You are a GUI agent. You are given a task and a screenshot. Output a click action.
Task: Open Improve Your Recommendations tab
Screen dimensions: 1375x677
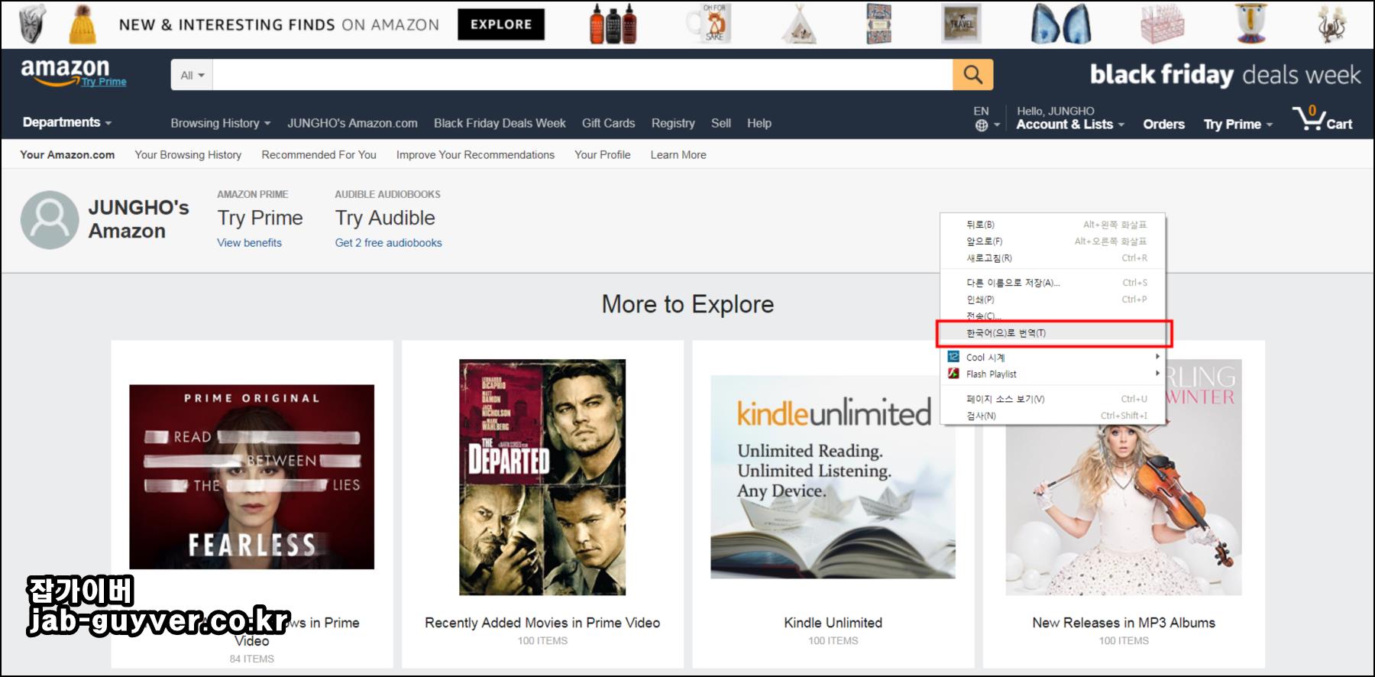[x=475, y=154]
